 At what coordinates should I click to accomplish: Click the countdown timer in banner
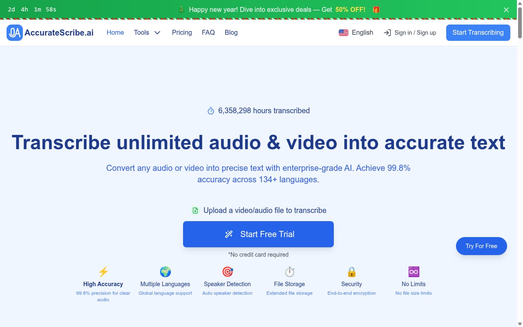tap(32, 9)
